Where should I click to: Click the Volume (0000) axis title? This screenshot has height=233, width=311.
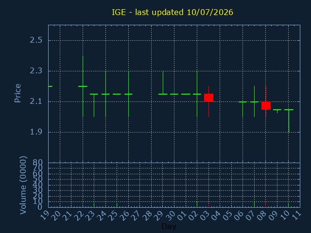pyautogui.click(x=23, y=185)
